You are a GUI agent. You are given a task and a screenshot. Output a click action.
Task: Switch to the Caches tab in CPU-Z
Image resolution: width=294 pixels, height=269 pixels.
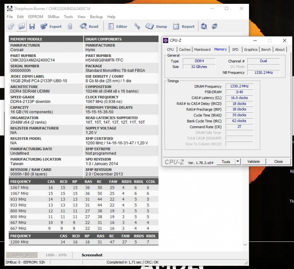pyautogui.click(x=185, y=50)
